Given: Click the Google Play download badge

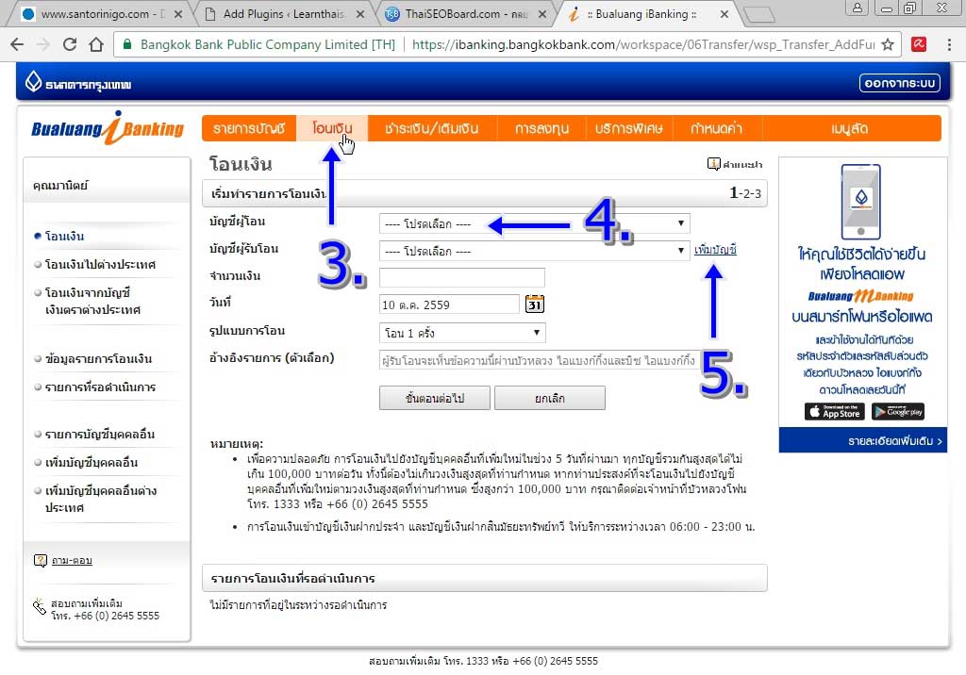Looking at the screenshot, I should 898,411.
